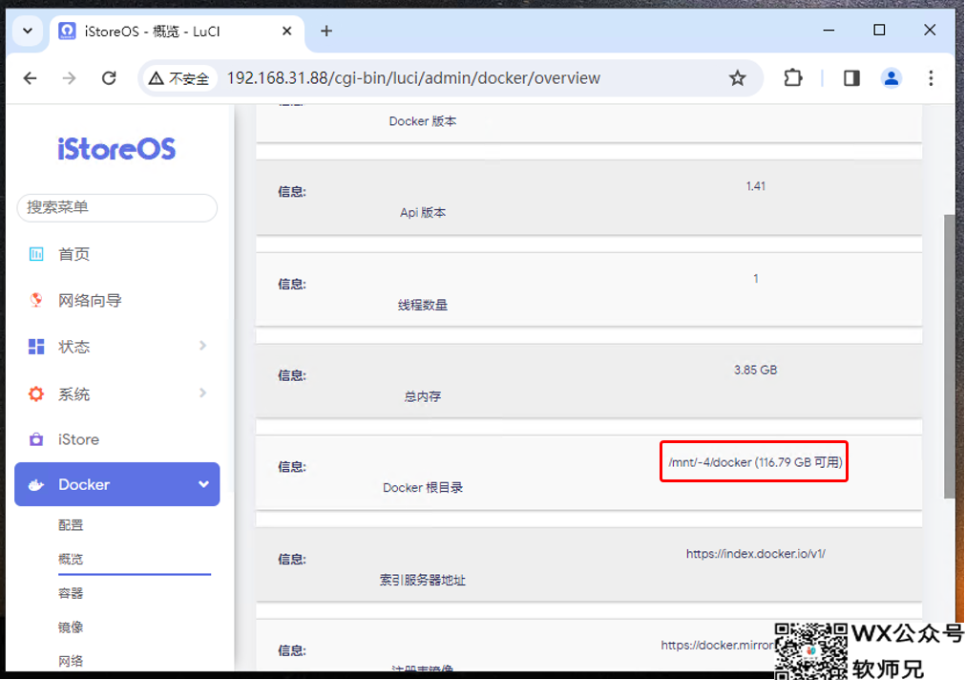Click the 3.85 GB total memory value
965x680 pixels.
pyautogui.click(x=755, y=371)
